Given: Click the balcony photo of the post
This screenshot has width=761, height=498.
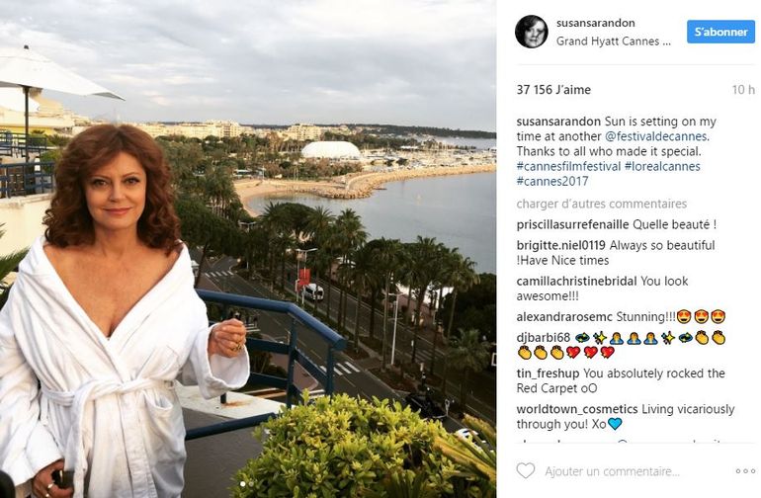Looking at the screenshot, I should point(247,247).
